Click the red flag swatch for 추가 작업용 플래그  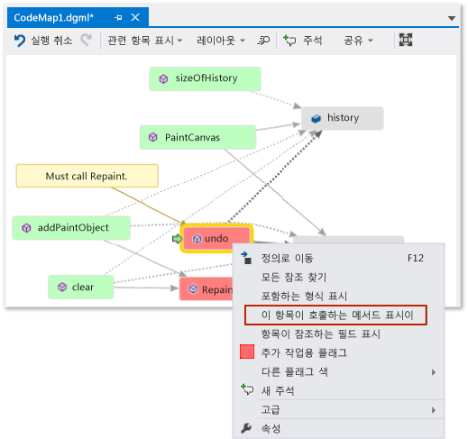point(247,352)
